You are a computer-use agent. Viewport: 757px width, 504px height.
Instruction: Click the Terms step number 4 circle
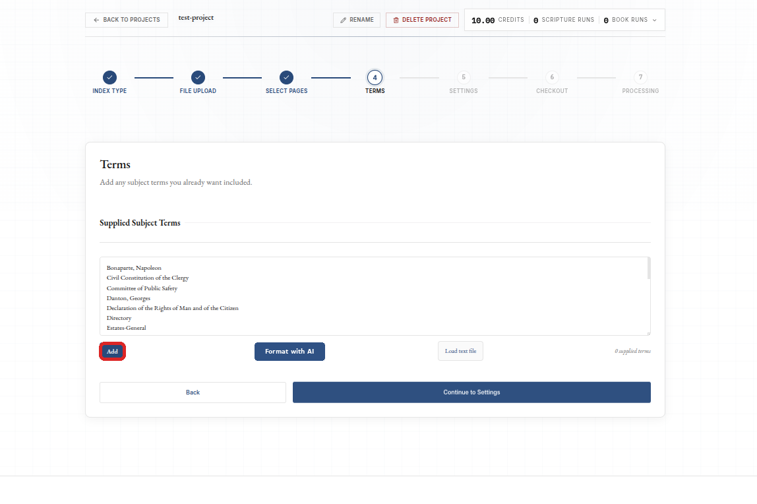coord(375,77)
